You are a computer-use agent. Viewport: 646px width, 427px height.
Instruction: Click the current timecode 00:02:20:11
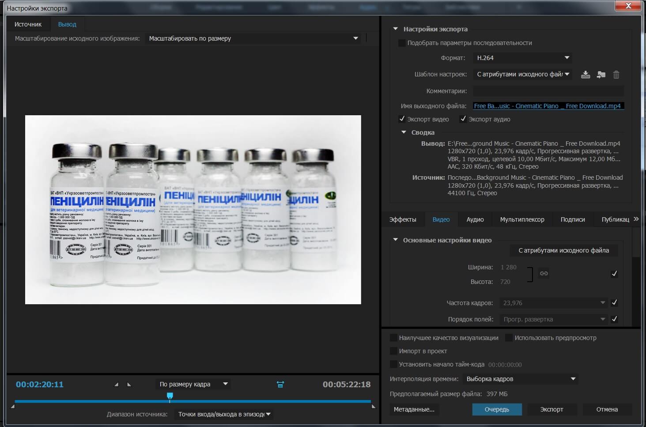tap(40, 385)
